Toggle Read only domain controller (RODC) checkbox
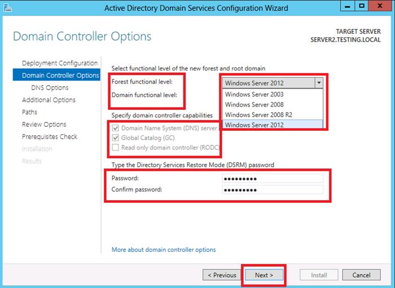395x288 pixels. coord(115,148)
